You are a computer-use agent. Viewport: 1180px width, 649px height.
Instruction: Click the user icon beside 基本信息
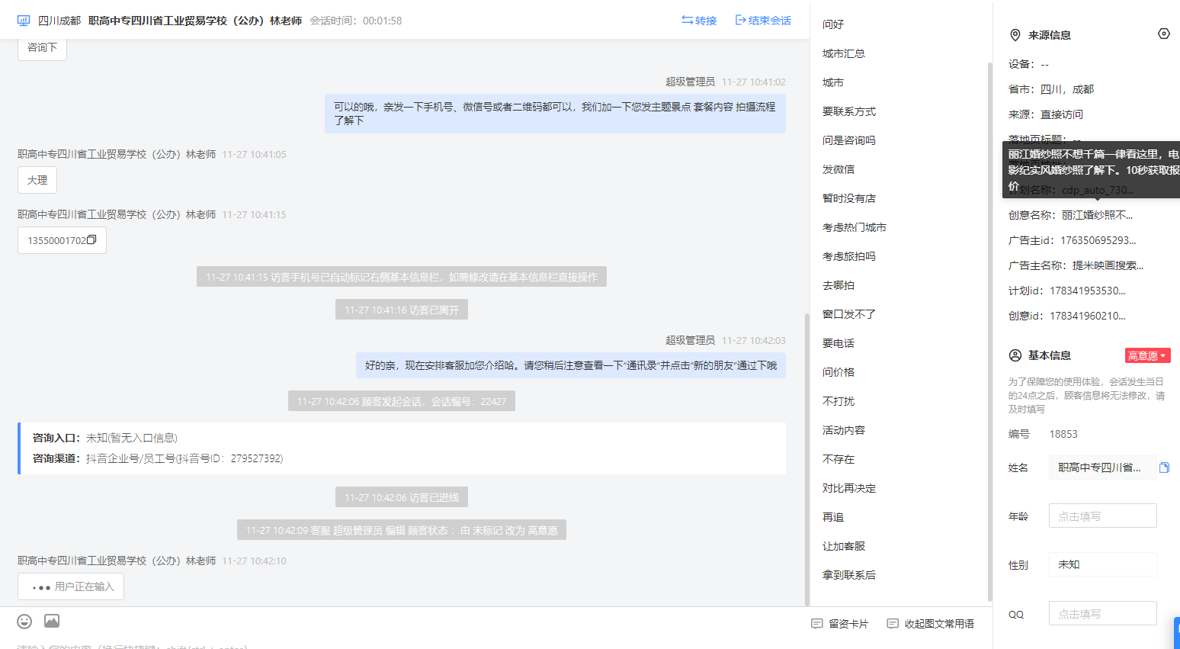(1015, 355)
